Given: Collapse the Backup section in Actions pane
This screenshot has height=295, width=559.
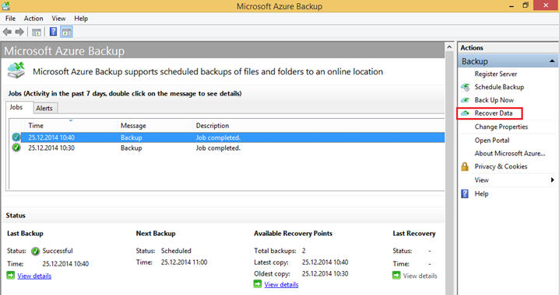Looking at the screenshot, I should pyautogui.click(x=552, y=61).
